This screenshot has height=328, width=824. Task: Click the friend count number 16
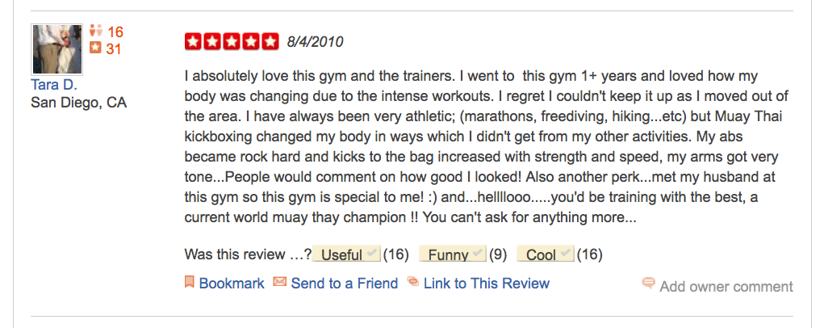coord(115,32)
